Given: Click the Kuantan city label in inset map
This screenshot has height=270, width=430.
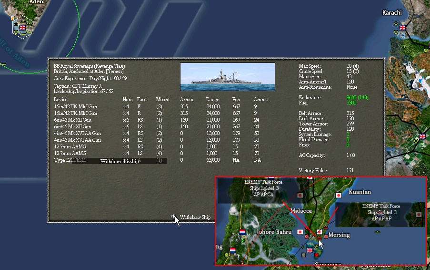Looking at the screenshot, I should [360, 192].
